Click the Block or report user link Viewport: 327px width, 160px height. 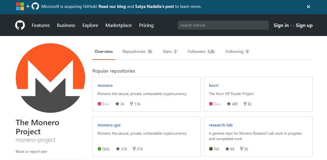pos(32,152)
